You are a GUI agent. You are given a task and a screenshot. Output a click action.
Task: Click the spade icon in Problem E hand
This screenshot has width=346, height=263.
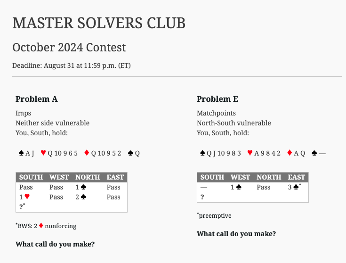coord(202,153)
